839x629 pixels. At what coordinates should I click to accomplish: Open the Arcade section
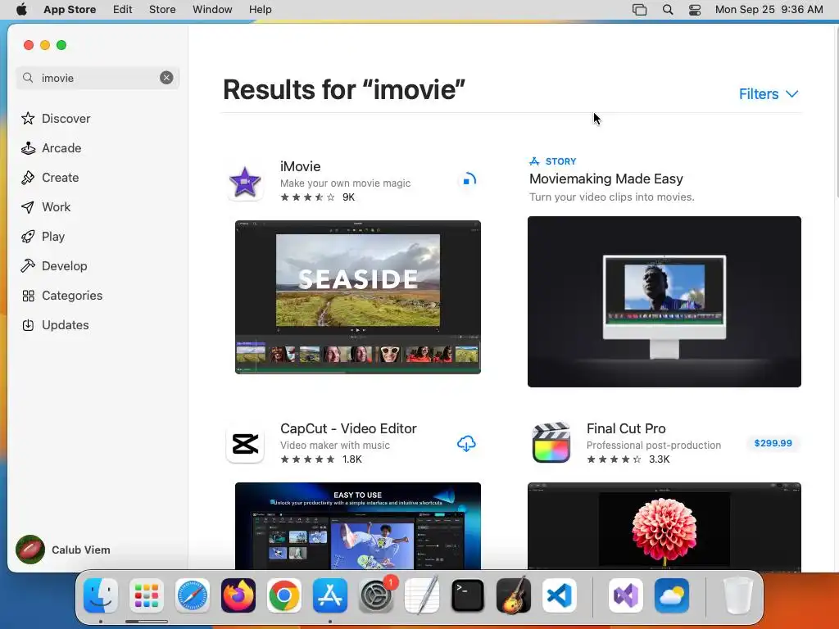click(51, 147)
